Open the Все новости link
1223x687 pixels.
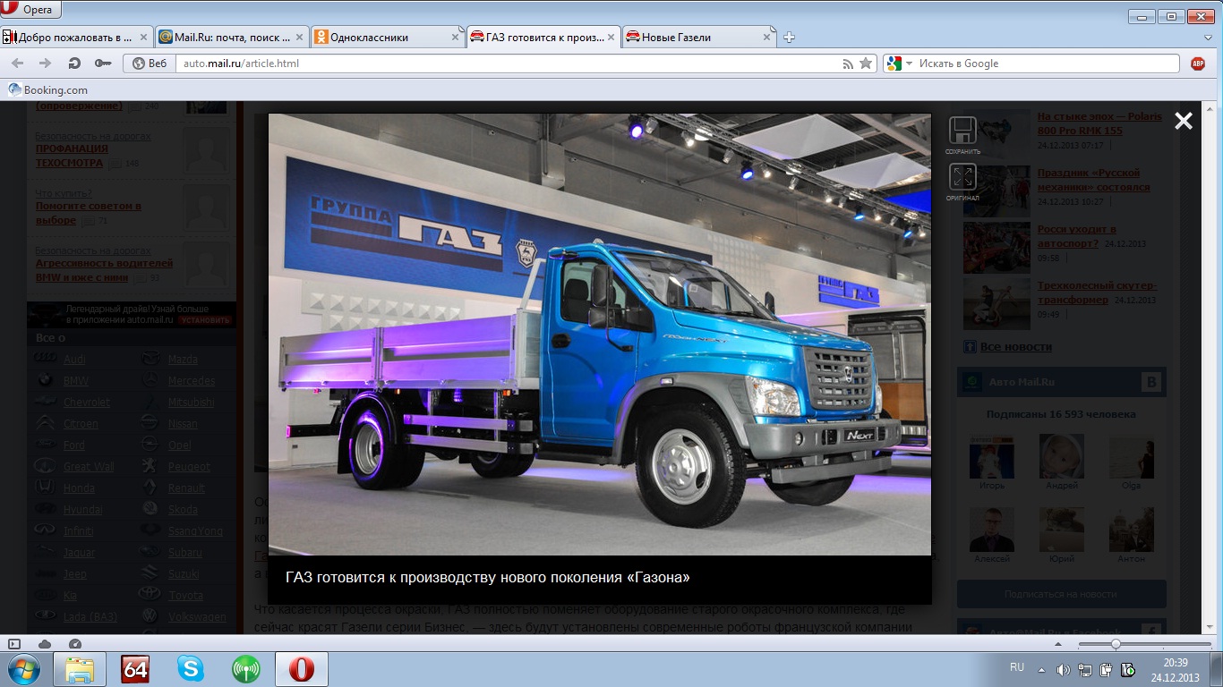tap(1015, 346)
